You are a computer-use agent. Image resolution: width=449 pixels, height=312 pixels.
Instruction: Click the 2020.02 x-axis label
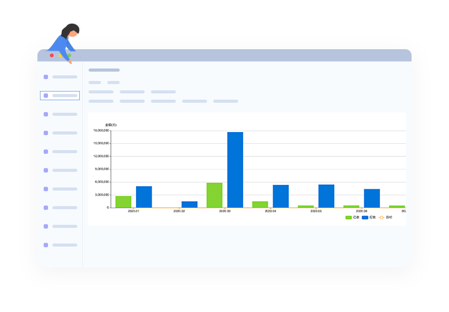tap(179, 211)
